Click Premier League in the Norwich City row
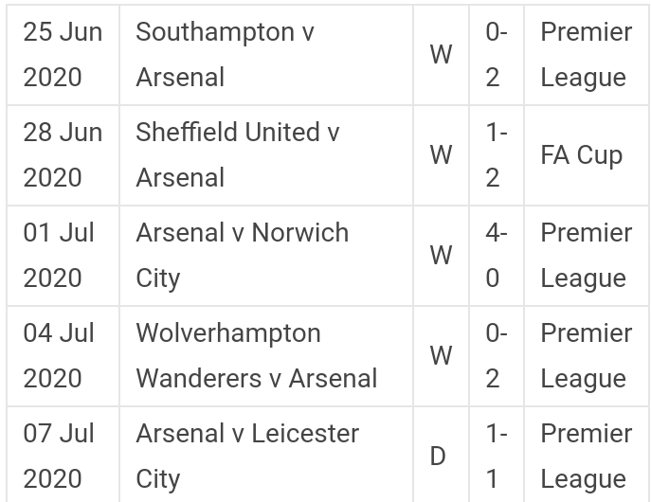Image resolution: width=651 pixels, height=502 pixels. point(586,256)
